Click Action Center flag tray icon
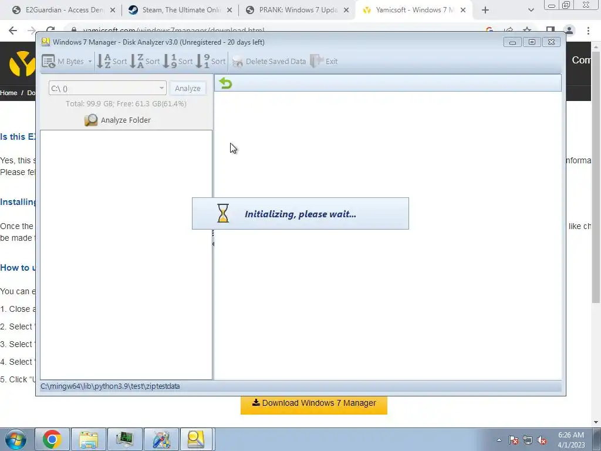 click(514, 440)
